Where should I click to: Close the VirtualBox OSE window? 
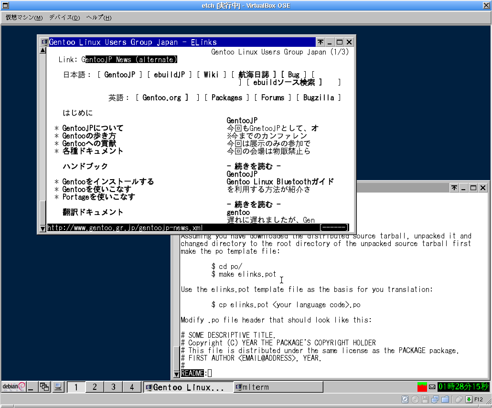(486, 5)
